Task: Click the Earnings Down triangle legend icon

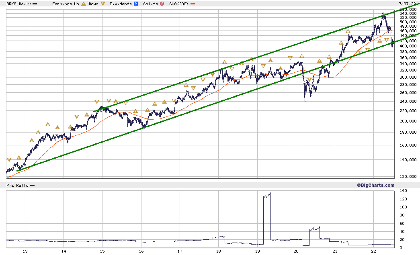Action: (x=103, y=4)
